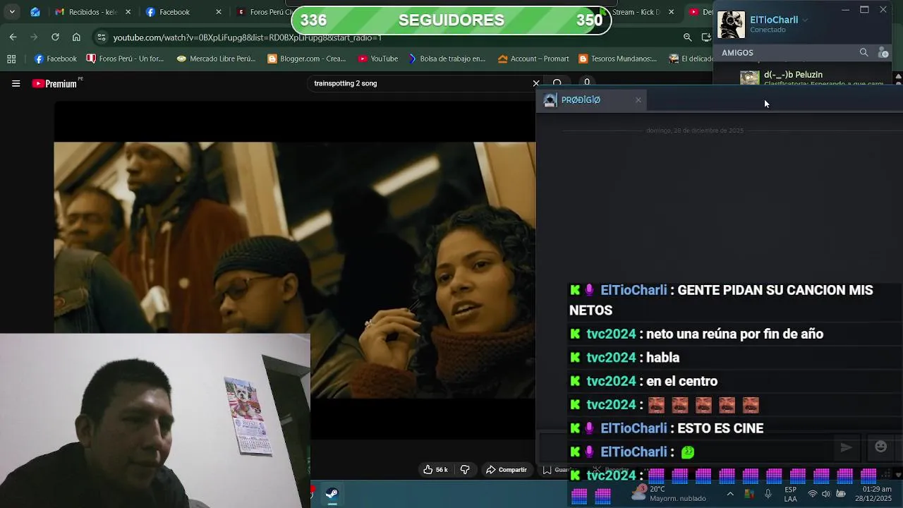This screenshot has width=903, height=508.
Task: Open the YouTube bookmark
Action: click(377, 59)
